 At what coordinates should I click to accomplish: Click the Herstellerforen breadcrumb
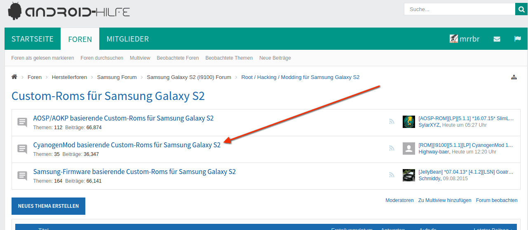point(69,77)
